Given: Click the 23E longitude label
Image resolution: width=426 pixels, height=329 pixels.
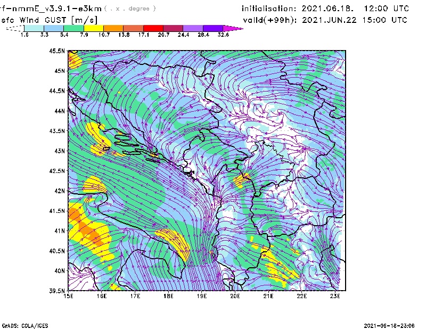Looking at the screenshot, I should pyautogui.click(x=335, y=296).
